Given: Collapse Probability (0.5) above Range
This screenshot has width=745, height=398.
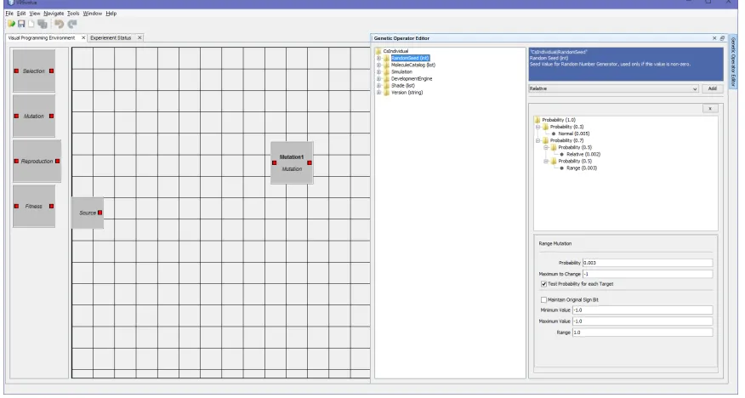Looking at the screenshot, I should (546, 161).
